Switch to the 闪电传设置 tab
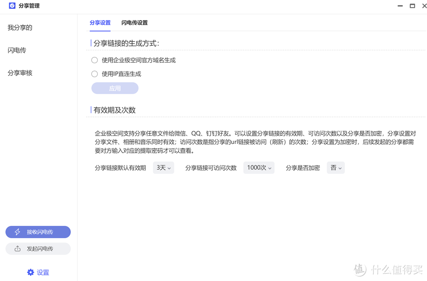Screen dimensions: 427x281 point(135,22)
